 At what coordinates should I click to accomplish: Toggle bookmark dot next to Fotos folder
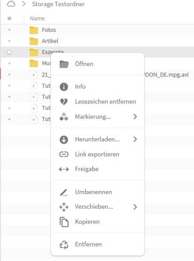pos(9,30)
